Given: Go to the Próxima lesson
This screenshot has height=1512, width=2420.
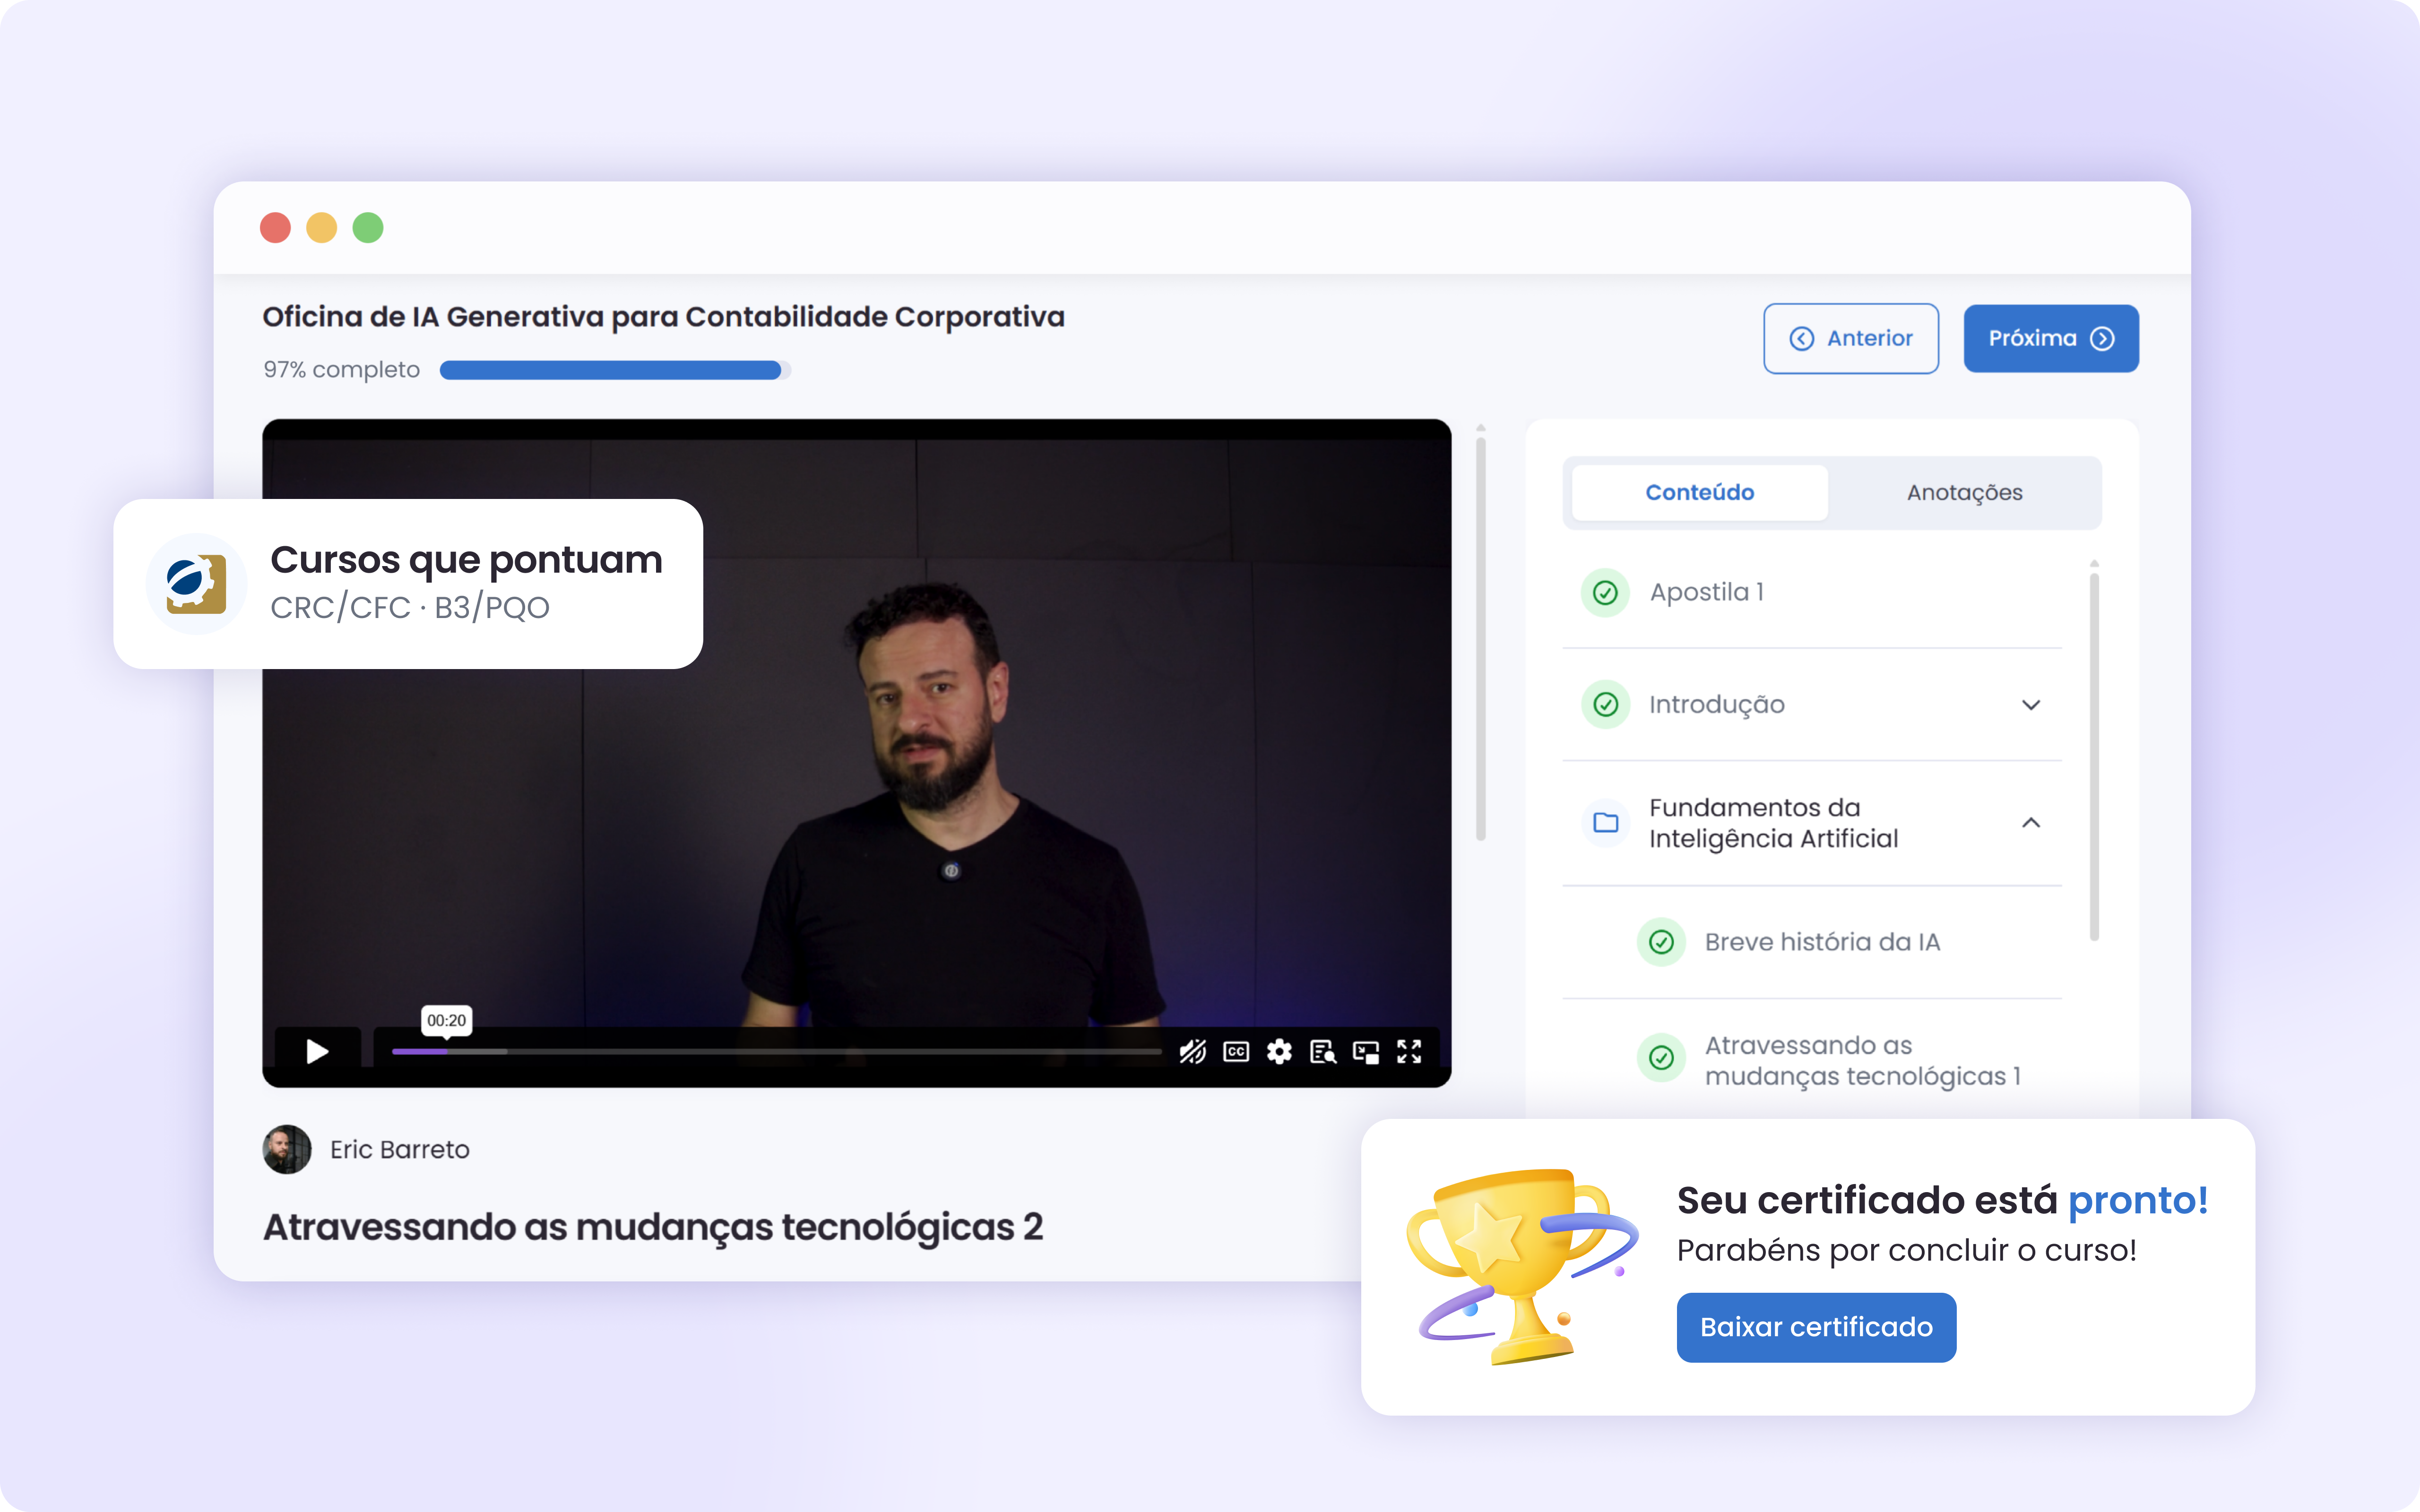Looking at the screenshot, I should click(2051, 338).
